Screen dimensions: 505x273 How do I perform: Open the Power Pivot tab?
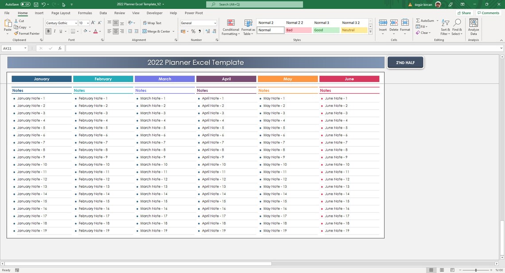coord(193,13)
